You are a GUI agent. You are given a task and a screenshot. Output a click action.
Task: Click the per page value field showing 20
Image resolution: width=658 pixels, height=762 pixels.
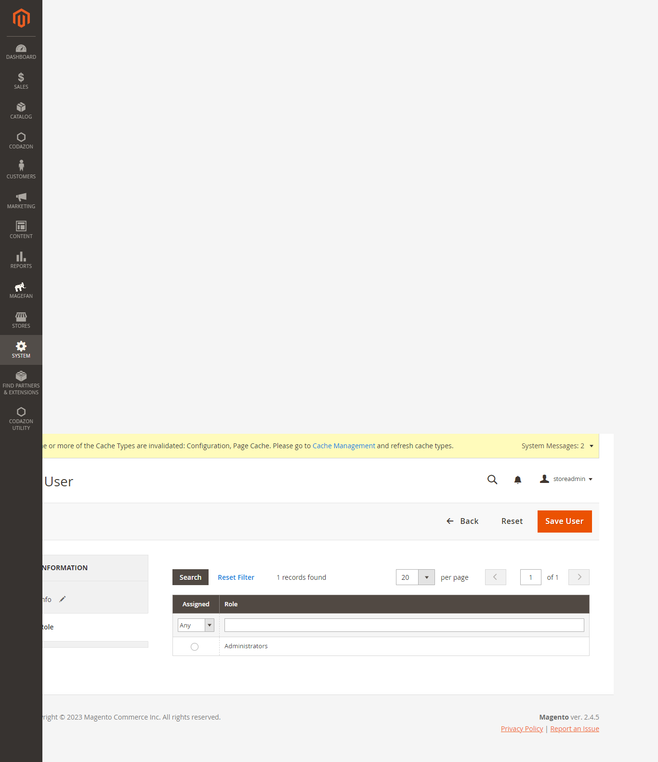coord(407,577)
